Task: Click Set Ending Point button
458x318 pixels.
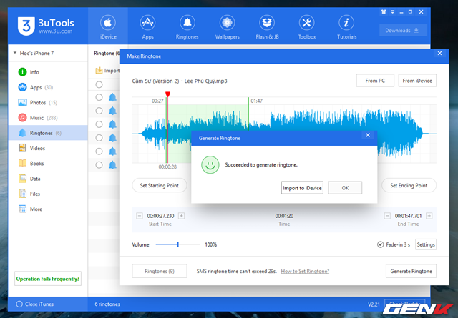Action: [409, 185]
